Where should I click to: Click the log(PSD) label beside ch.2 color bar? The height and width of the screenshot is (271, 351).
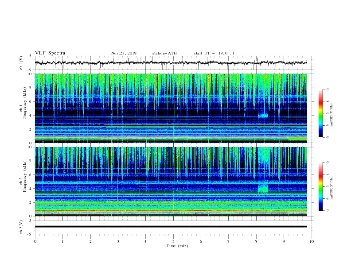(x=331, y=189)
